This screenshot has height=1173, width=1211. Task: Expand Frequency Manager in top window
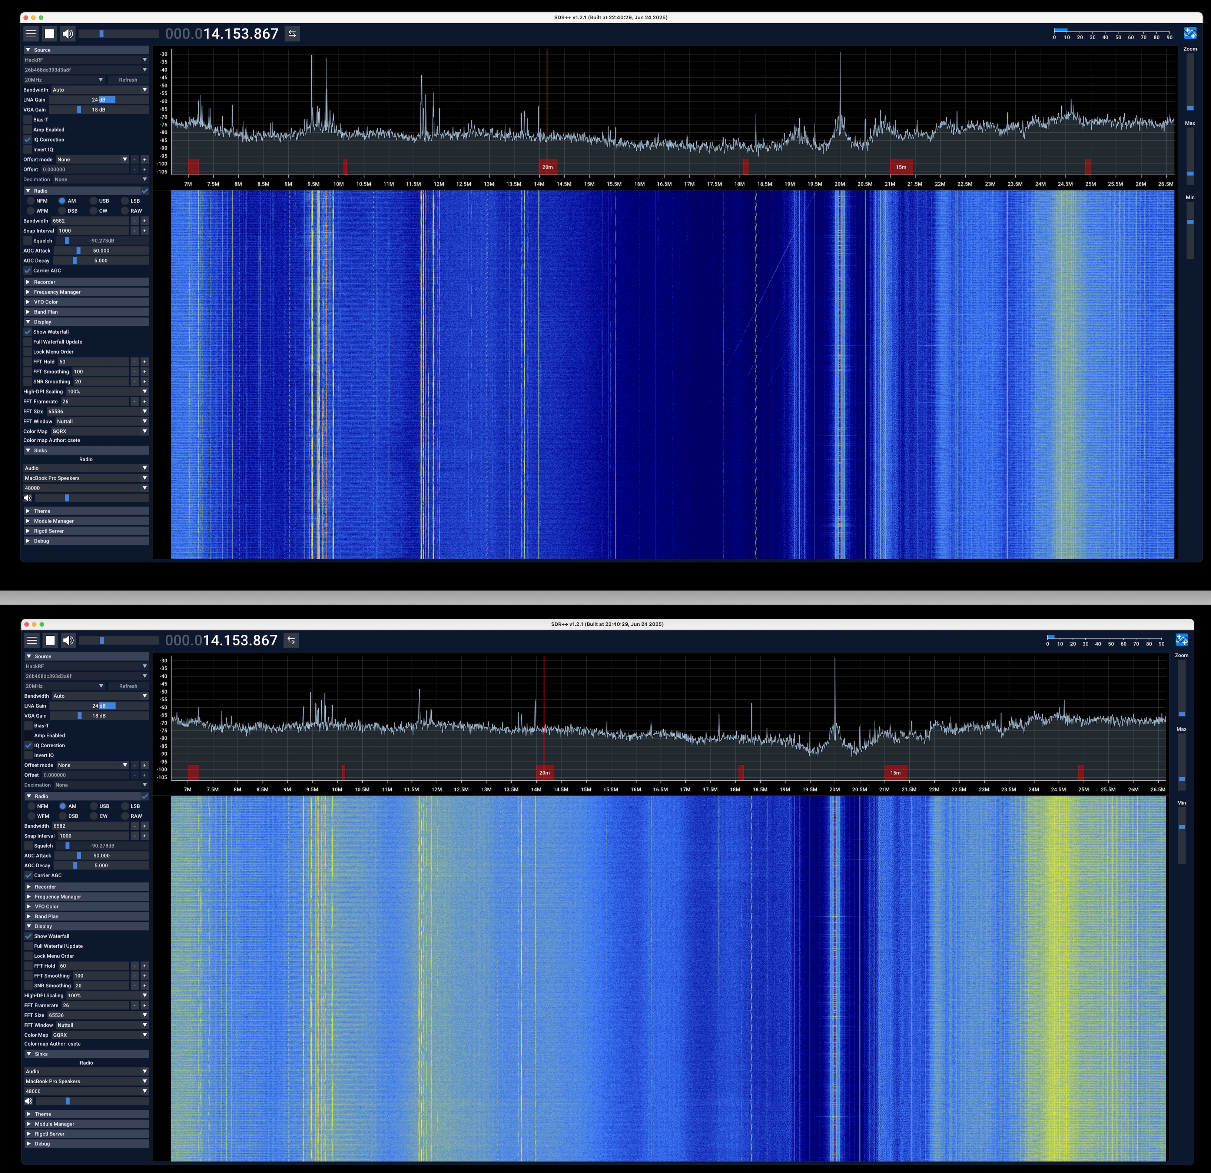[86, 292]
